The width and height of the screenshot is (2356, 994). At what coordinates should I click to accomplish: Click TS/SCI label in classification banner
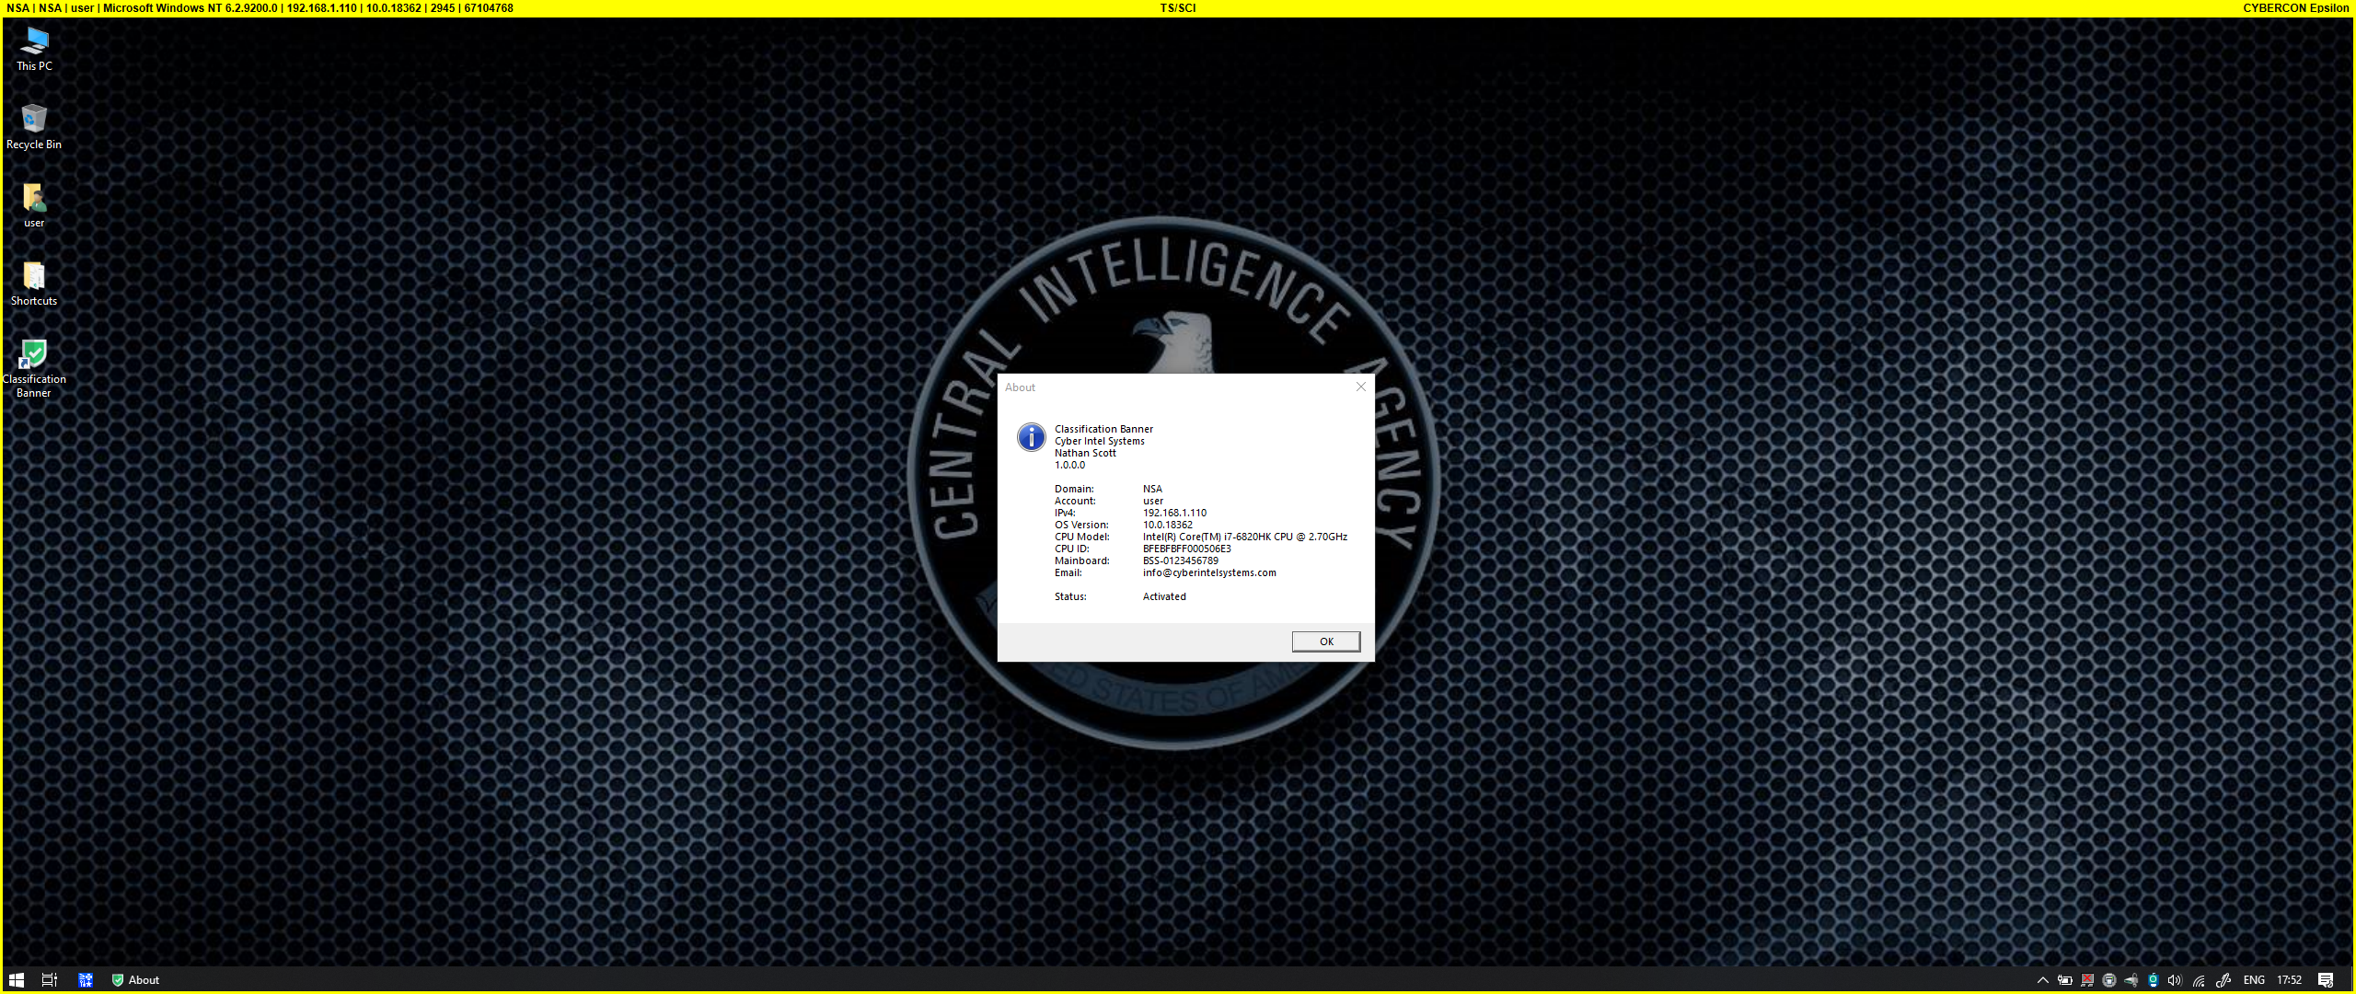pyautogui.click(x=1178, y=8)
